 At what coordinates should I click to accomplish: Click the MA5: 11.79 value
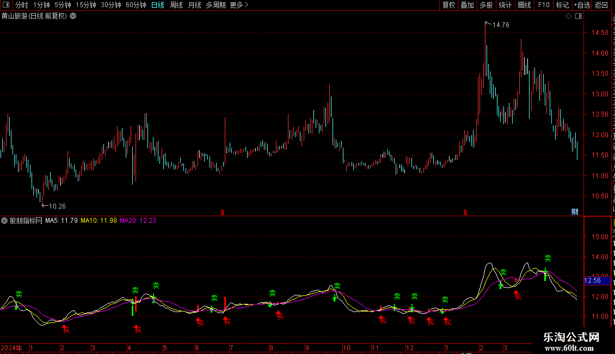[61, 221]
